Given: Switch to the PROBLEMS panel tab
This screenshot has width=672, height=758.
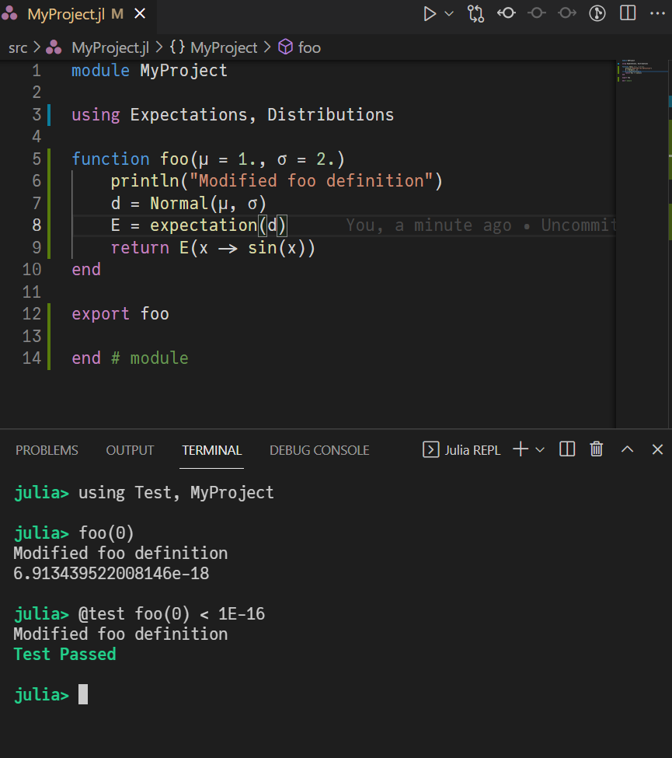Looking at the screenshot, I should tap(47, 450).
